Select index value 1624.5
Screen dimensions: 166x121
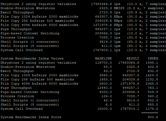tap(152, 75)
